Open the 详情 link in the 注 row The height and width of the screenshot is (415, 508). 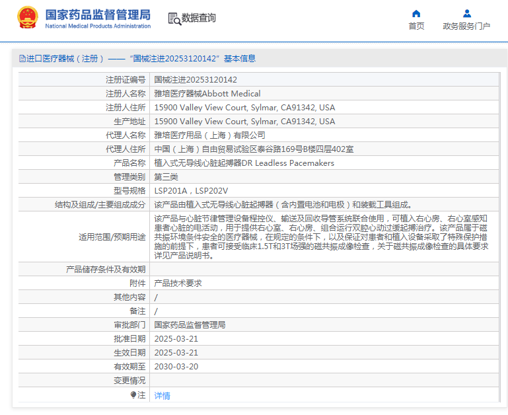click(x=162, y=396)
